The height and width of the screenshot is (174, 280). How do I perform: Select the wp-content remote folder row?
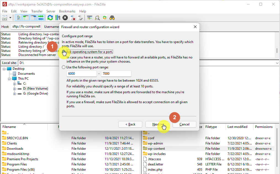tap(208, 149)
